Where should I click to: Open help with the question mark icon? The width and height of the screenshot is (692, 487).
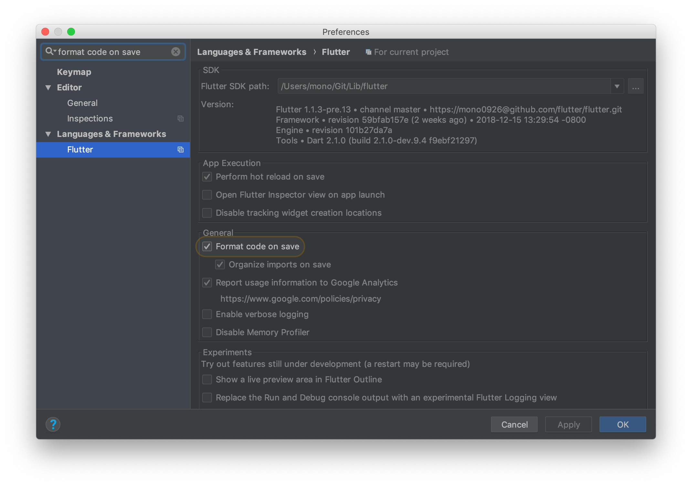pyautogui.click(x=53, y=424)
